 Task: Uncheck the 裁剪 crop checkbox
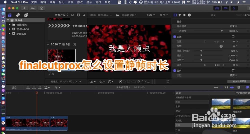tap(174, 71)
